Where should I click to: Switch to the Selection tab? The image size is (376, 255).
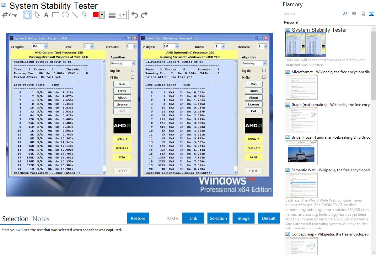(15, 219)
